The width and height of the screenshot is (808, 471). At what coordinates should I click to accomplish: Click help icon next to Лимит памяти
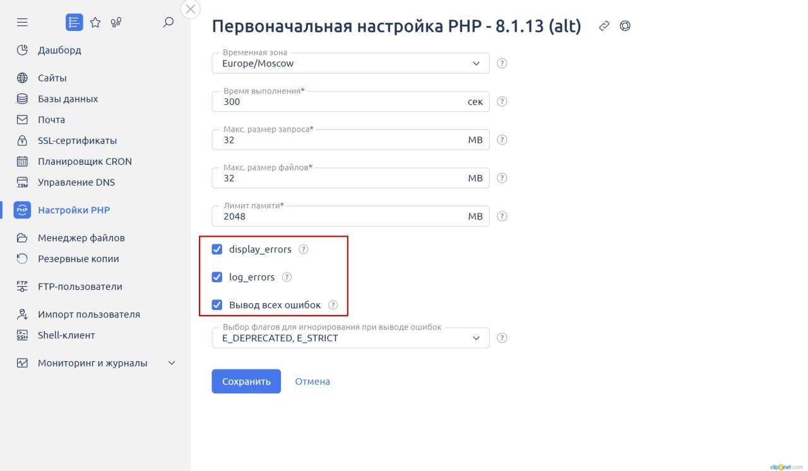click(x=502, y=216)
